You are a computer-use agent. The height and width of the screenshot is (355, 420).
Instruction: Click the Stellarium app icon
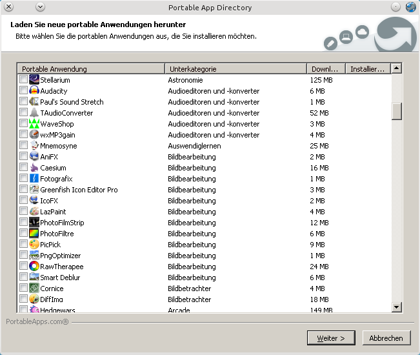pyautogui.click(x=34, y=80)
